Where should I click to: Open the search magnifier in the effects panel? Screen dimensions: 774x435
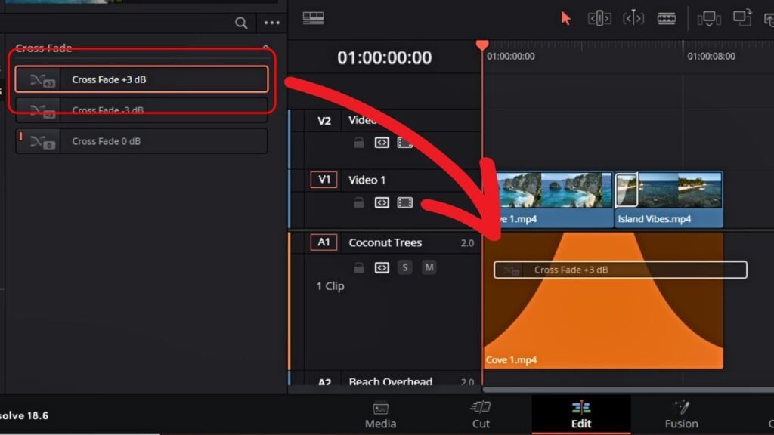pos(241,23)
